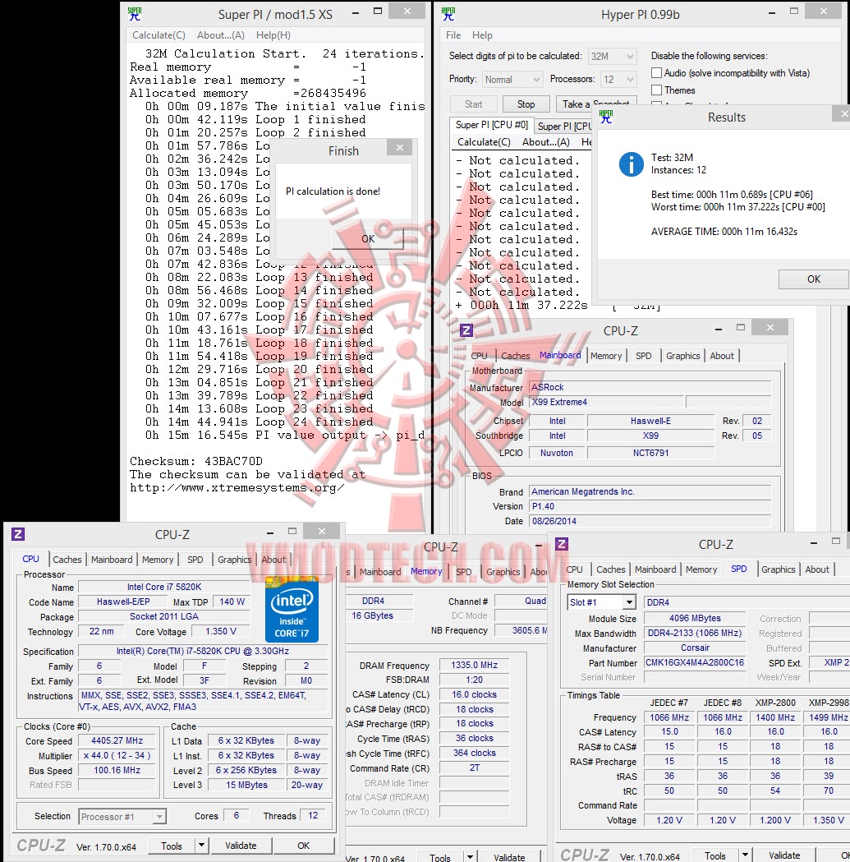Viewport: 850px width, 862px height.
Task: Click the Max Bandwidth DDR4-2133 value
Action: point(695,633)
